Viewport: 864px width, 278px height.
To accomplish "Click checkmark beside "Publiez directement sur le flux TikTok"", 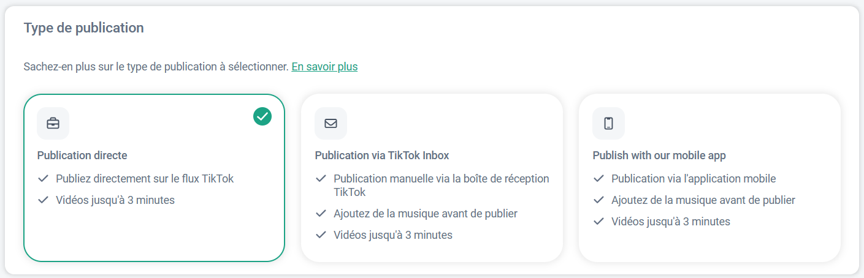I will (43, 179).
